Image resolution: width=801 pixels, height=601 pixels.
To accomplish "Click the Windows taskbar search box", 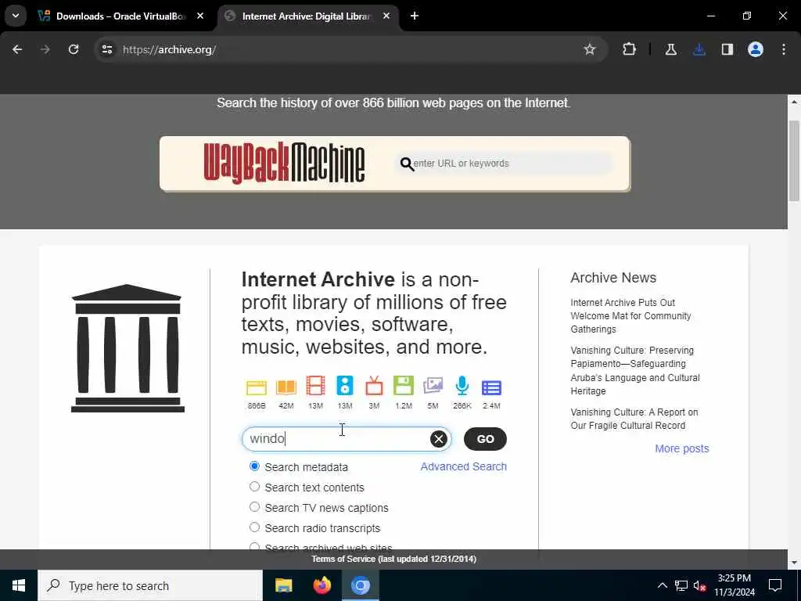I will [x=150, y=585].
